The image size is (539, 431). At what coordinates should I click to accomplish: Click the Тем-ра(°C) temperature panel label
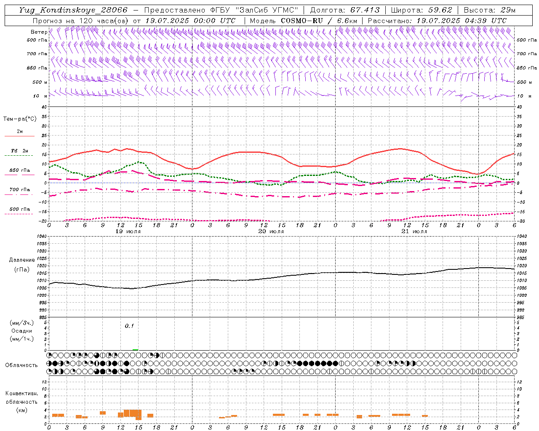[20, 119]
